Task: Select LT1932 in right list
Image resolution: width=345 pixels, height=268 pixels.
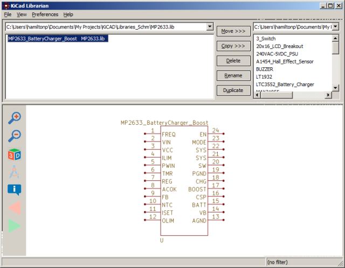Action: (264, 77)
